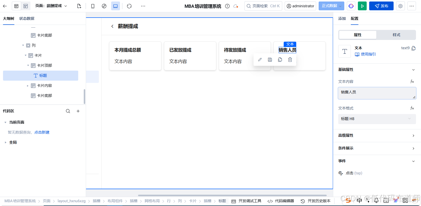Select the 样式 segment tab
Screen dimensions: 421x206
tap(396, 35)
